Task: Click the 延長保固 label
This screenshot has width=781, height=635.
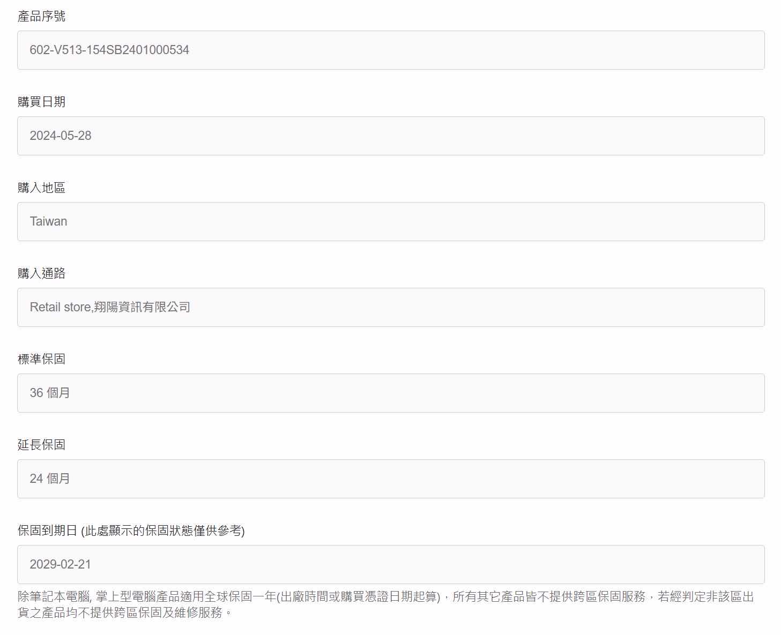Action: pos(41,445)
